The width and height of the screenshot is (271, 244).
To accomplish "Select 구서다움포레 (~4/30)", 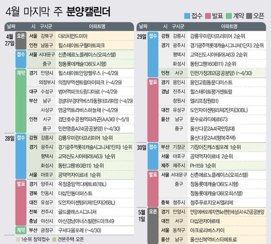I will pos(80,231).
